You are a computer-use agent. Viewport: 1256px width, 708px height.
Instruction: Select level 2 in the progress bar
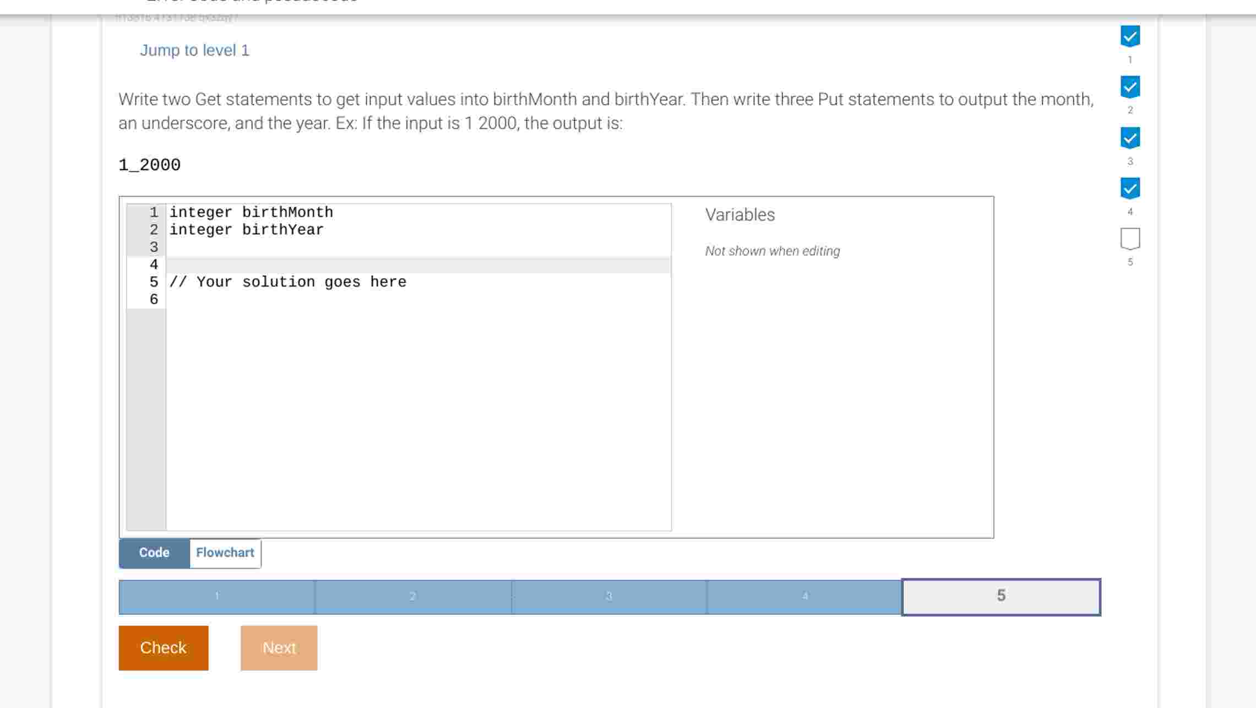pos(412,597)
